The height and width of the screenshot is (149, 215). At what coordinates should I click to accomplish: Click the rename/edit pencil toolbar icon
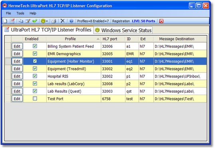pyautogui.click(x=28, y=21)
